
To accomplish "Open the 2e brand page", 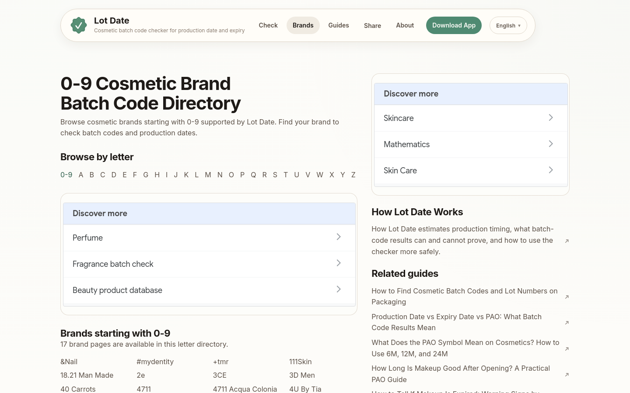I will 141,375.
